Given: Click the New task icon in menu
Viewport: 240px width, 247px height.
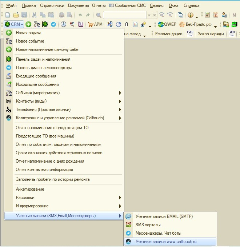Looking at the screenshot, I should pyautogui.click(x=9, y=33).
